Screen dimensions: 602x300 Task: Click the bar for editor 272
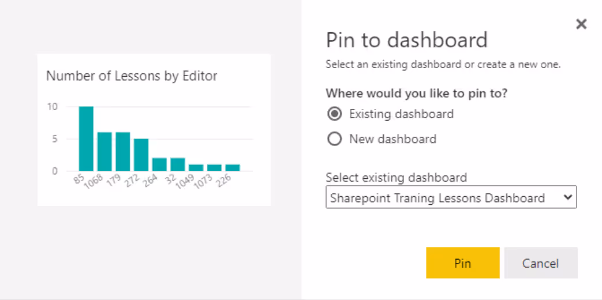(141, 155)
